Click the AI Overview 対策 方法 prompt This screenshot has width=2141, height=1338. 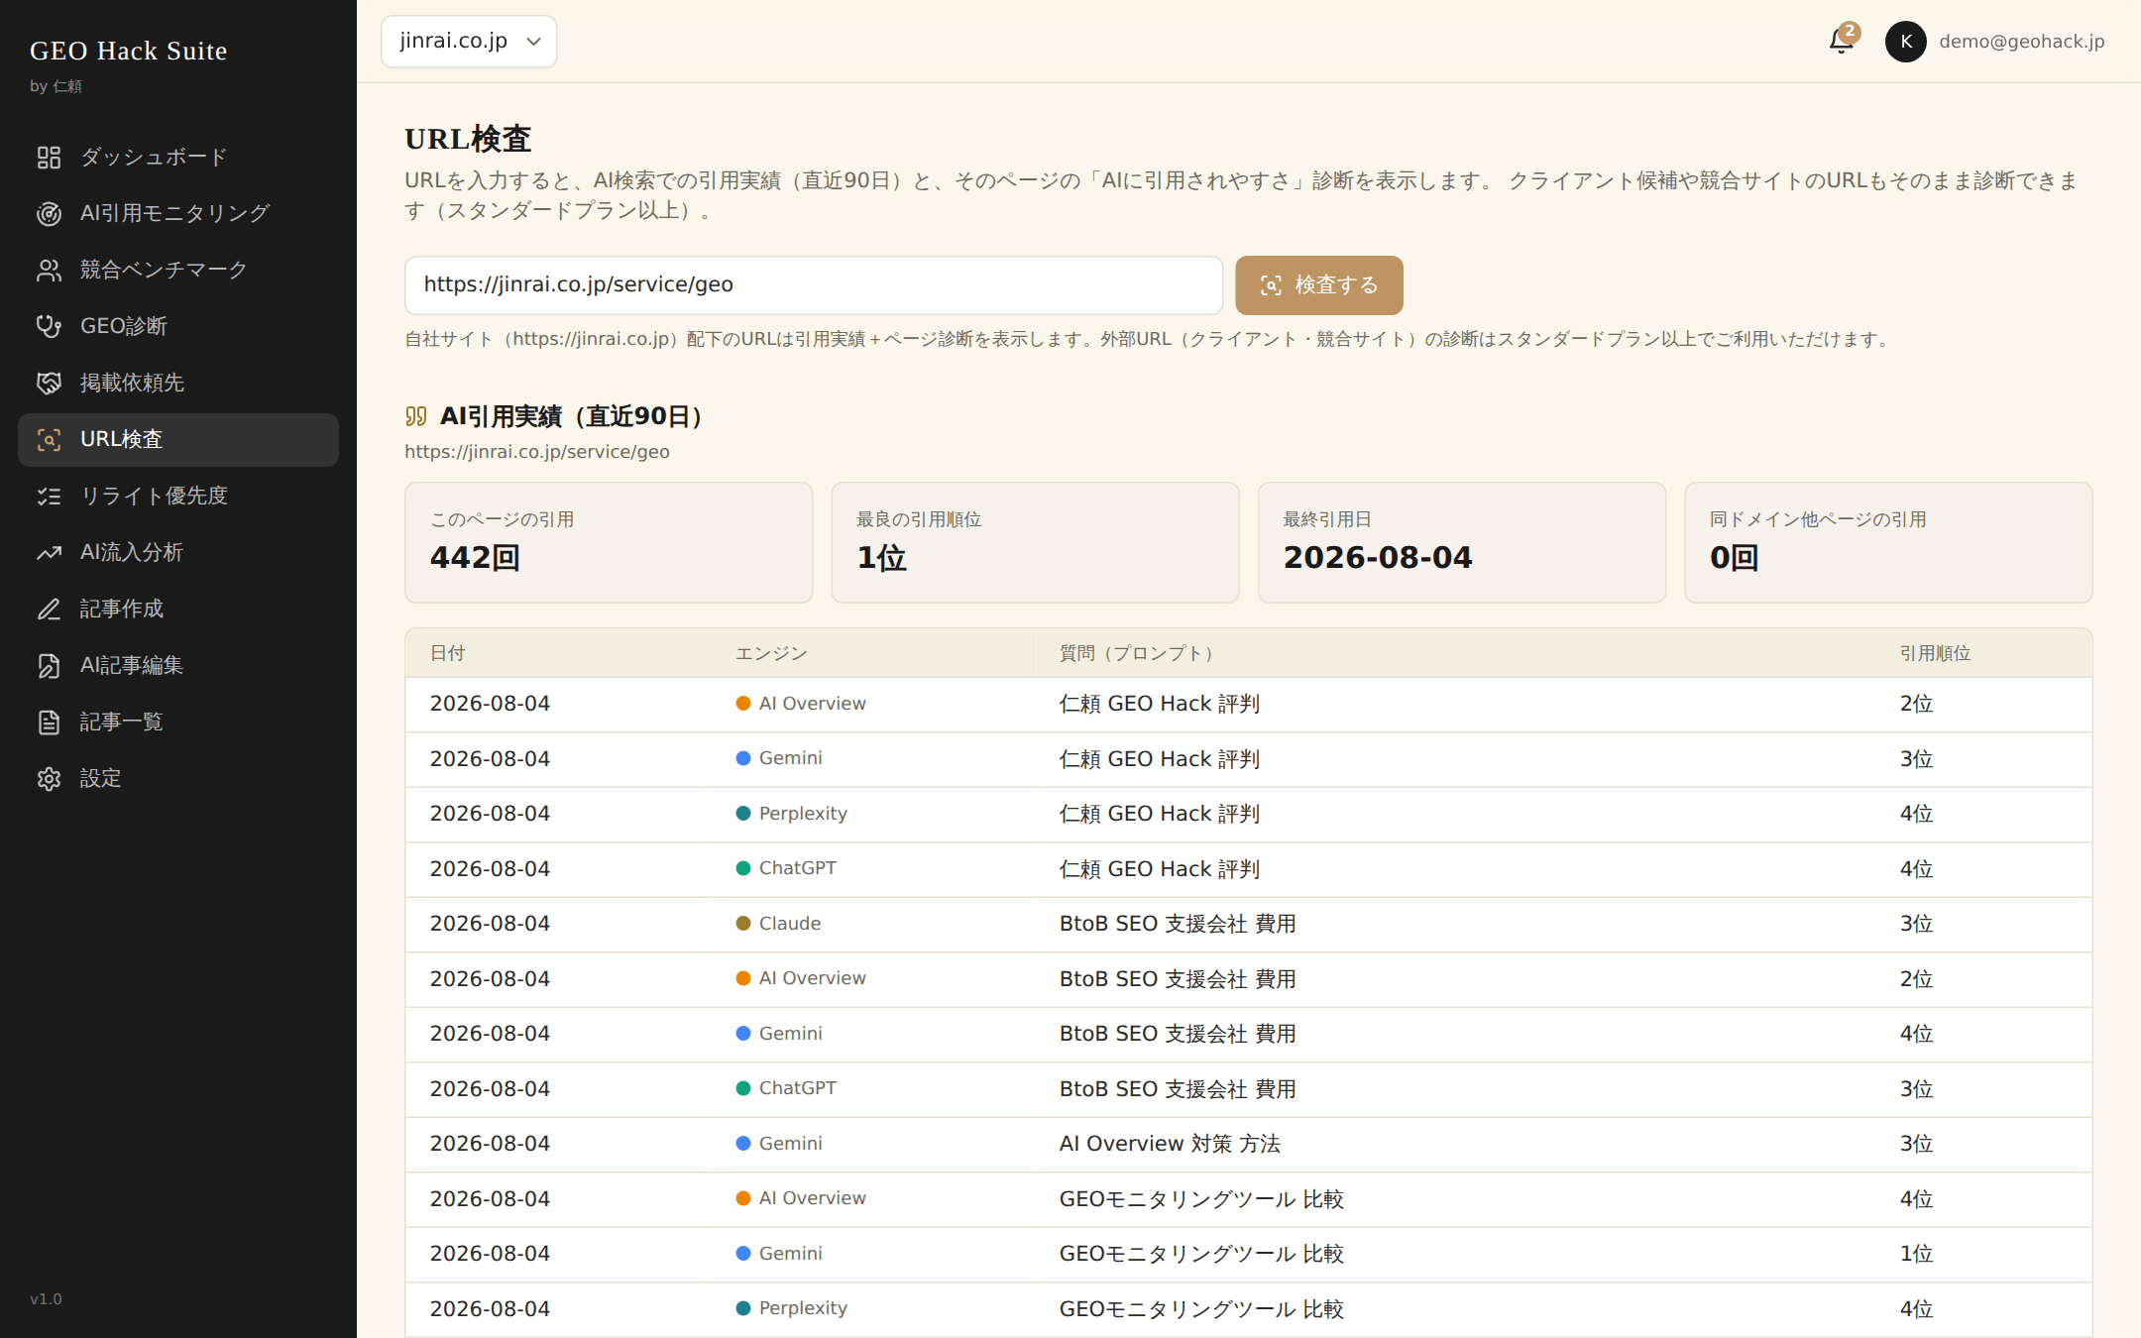point(1170,1144)
